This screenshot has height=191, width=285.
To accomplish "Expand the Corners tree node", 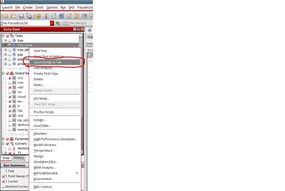I will pyautogui.click(x=3, y=143).
